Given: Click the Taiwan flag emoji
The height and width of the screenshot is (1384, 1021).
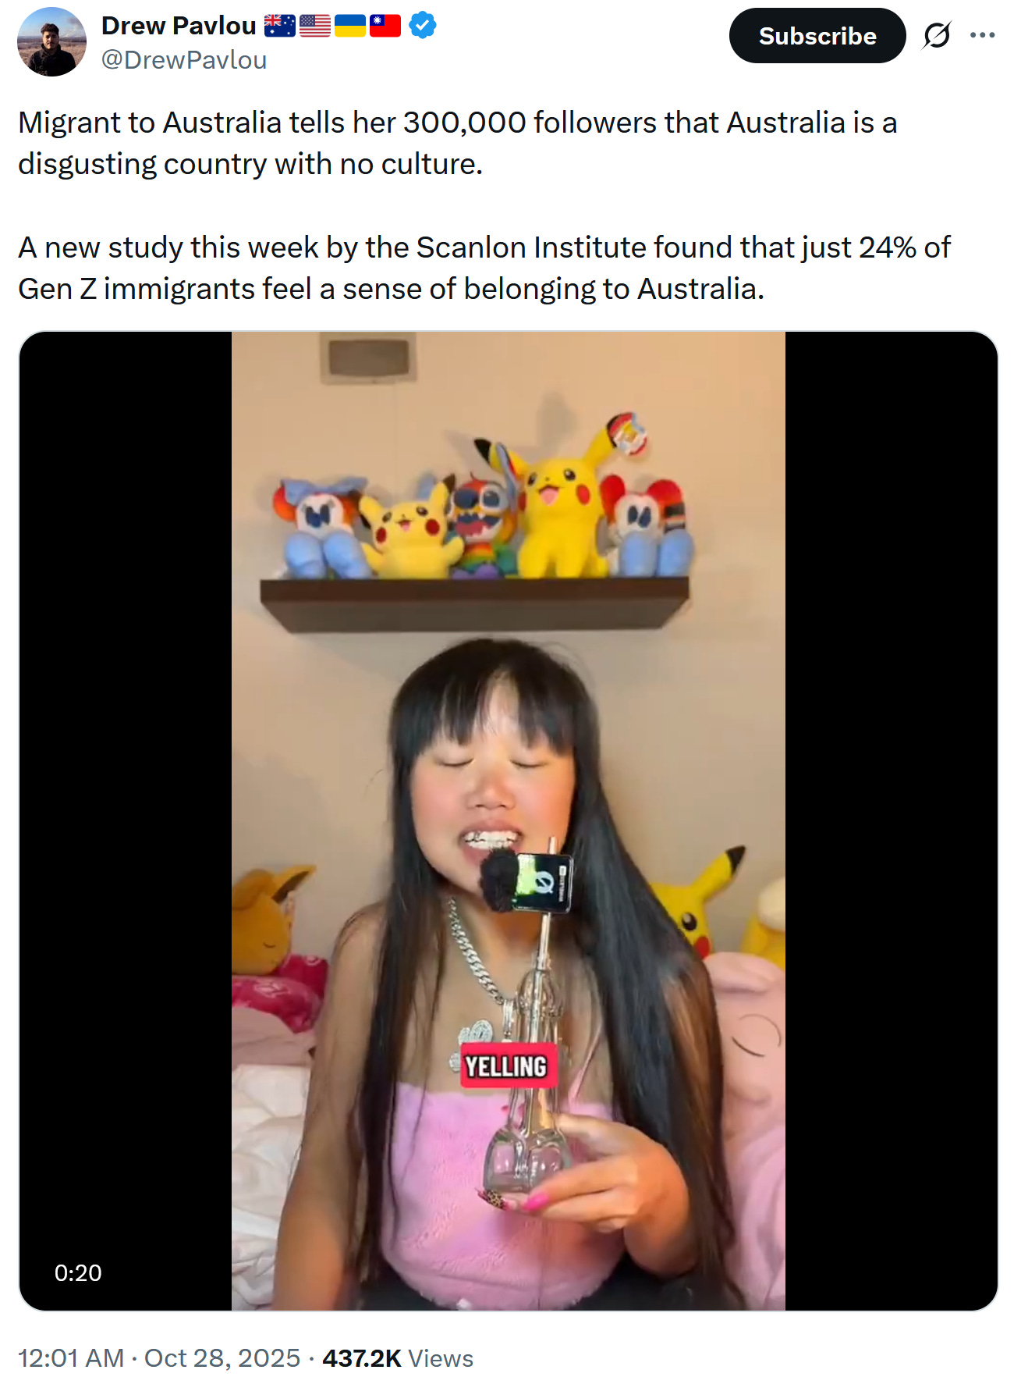Looking at the screenshot, I should [385, 26].
